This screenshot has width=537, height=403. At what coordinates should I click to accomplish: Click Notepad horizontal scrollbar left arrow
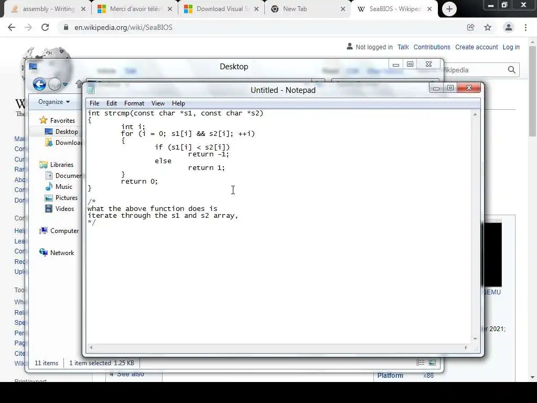pyautogui.click(x=91, y=347)
